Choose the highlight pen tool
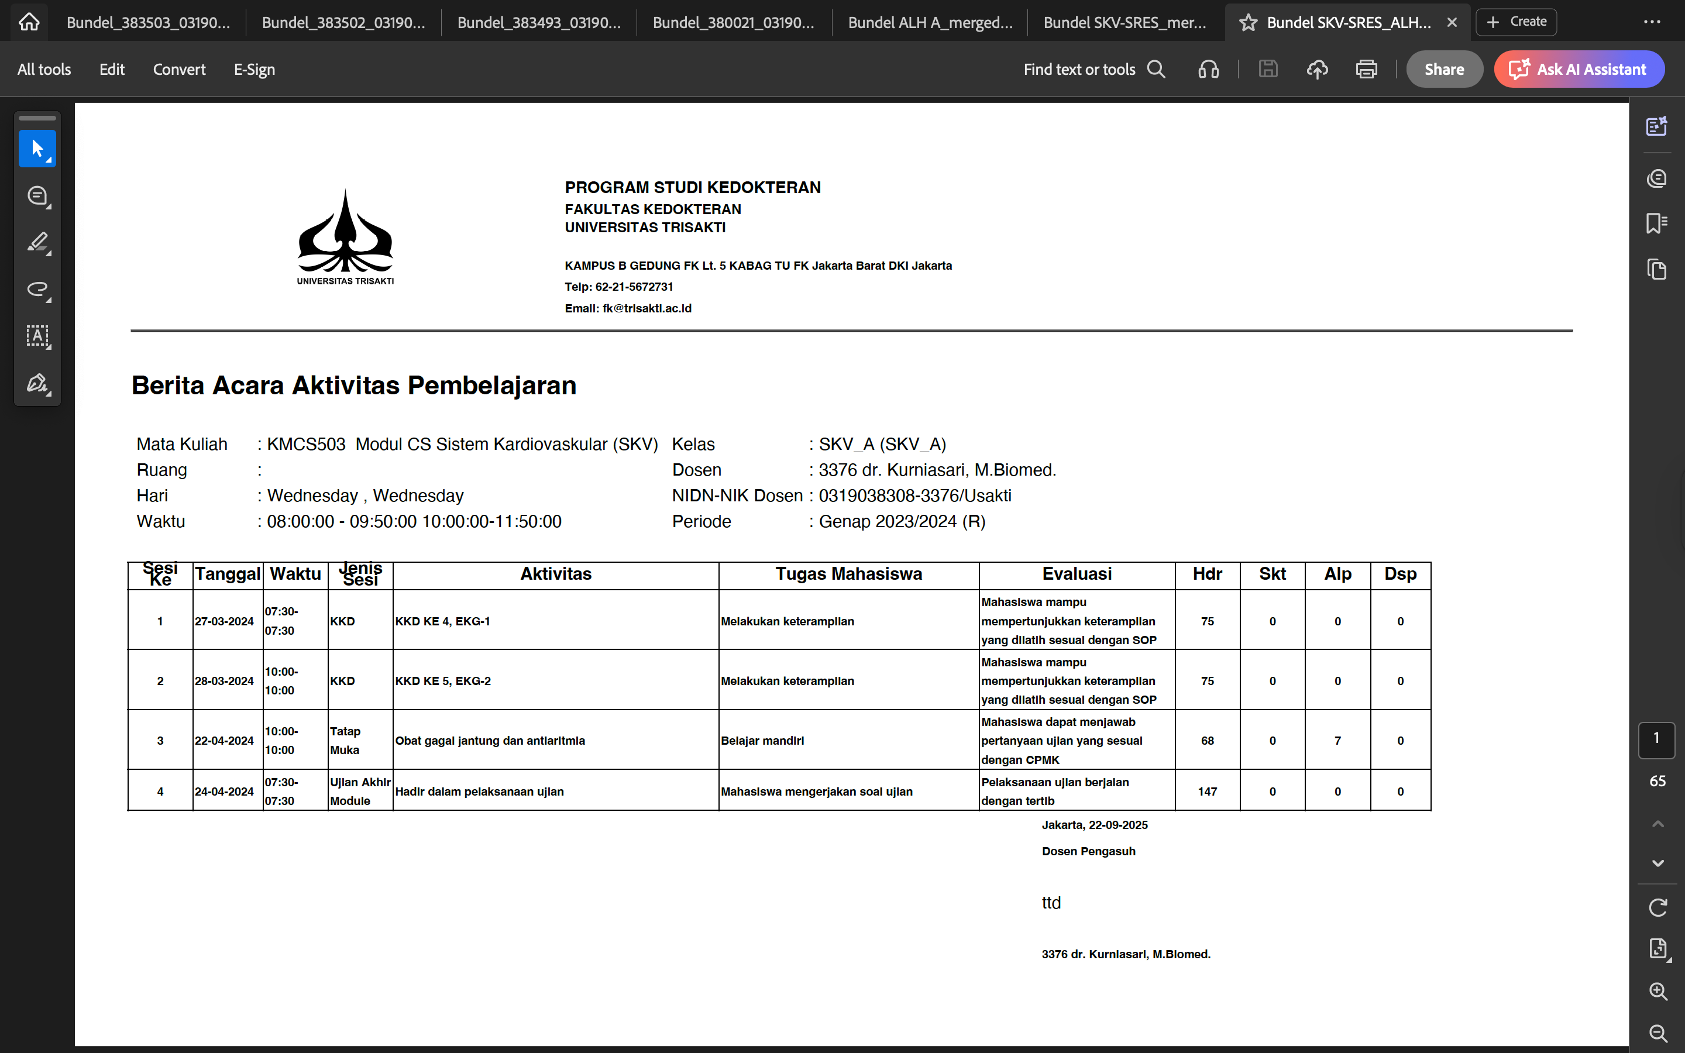Screen dimensions: 1685x1053 click(x=37, y=242)
